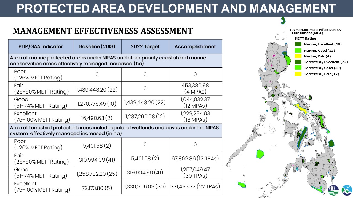Image resolution: width=353 pixels, height=198 pixels.
Task: Click the 'Baseline (2018)' column header
Action: [97, 46]
